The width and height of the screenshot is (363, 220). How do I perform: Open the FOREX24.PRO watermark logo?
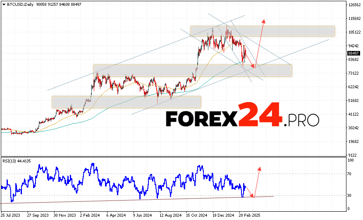click(242, 115)
